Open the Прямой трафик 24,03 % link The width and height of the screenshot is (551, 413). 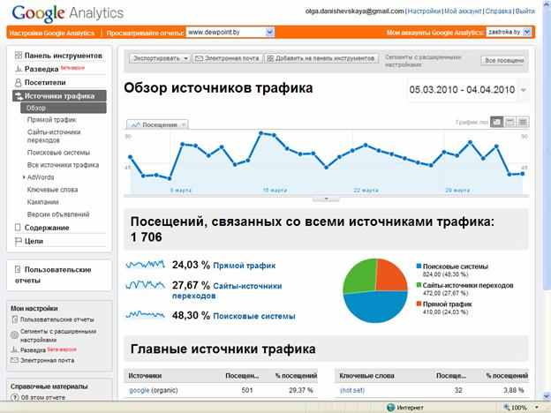click(x=245, y=266)
